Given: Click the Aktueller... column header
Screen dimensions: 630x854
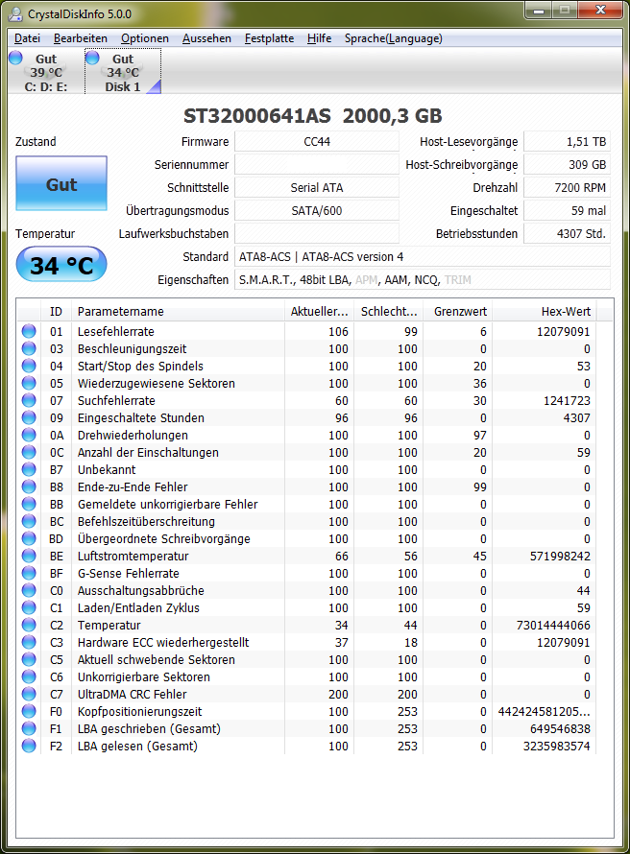Looking at the screenshot, I should (x=319, y=311).
